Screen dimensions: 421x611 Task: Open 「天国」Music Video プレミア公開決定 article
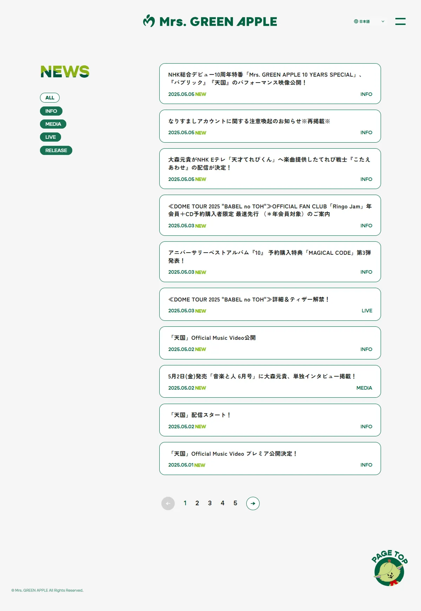[x=270, y=459]
